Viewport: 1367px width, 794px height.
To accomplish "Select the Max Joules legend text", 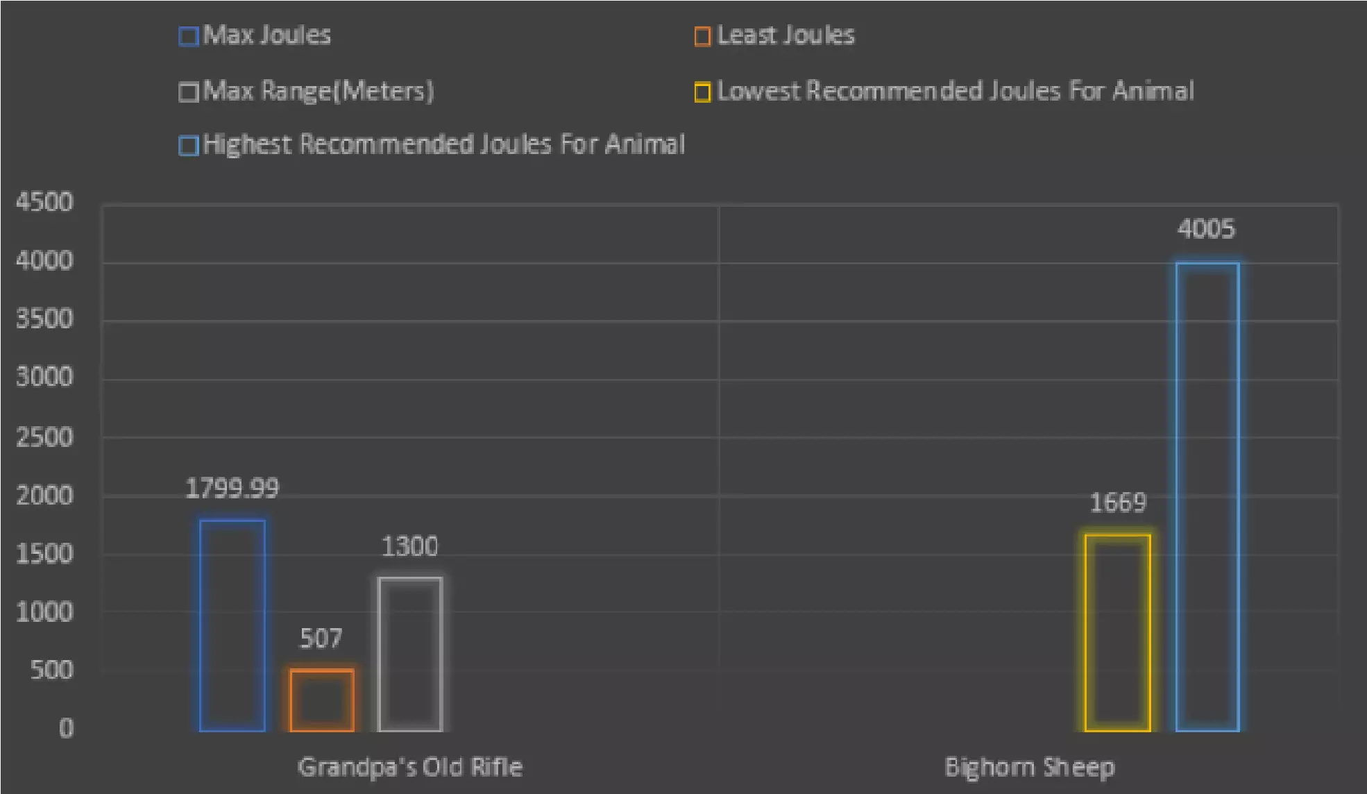I will click(267, 35).
